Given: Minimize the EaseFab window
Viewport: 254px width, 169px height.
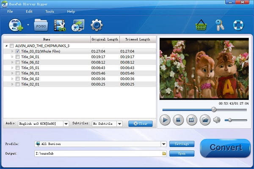Looking at the screenshot, I should (230, 2).
